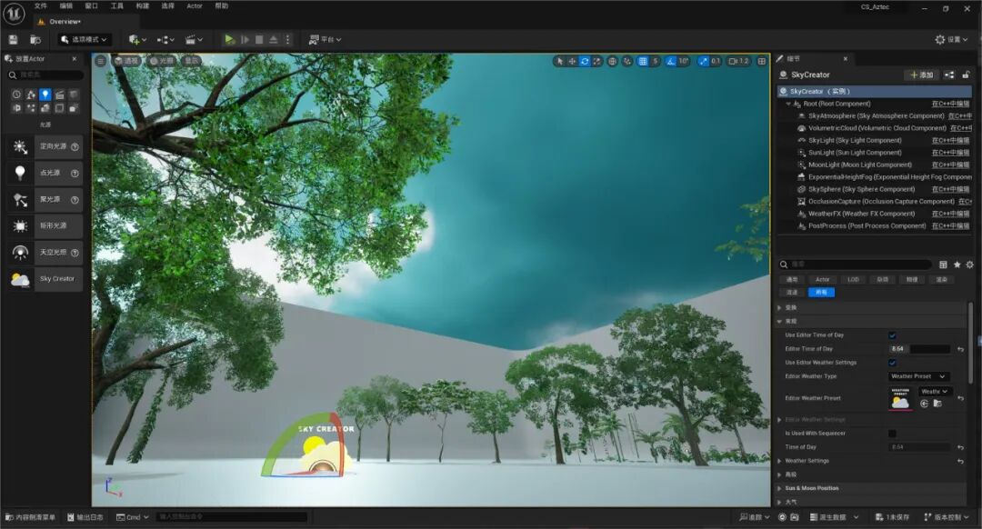Screen dimensions: 982x529
Task: Select Recently Placed clock category icon
Action: [16, 95]
